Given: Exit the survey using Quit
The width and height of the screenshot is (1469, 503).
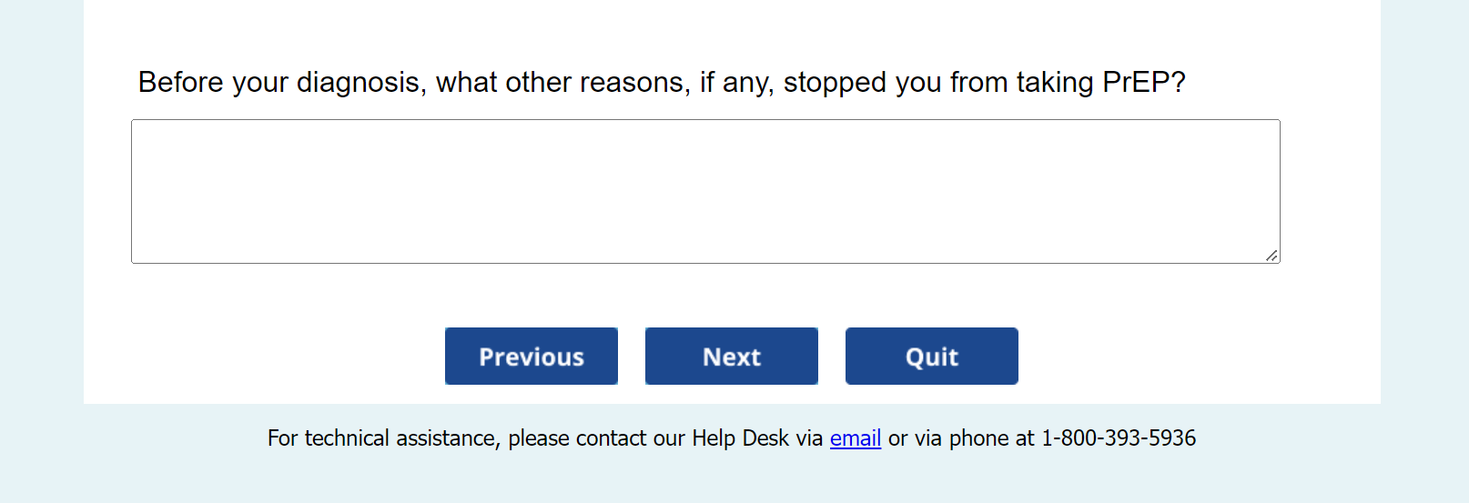Looking at the screenshot, I should [x=931, y=357].
